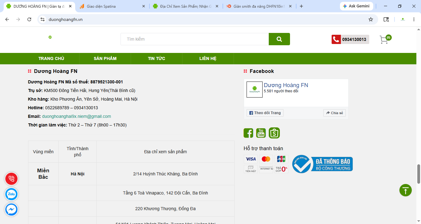Close the Giao diện Spatina tab

[144, 6]
